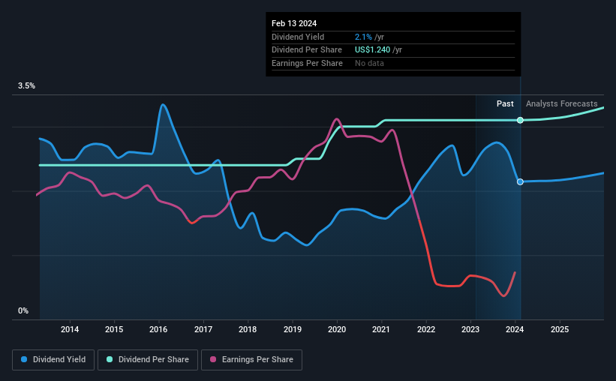Click the Dividend Yield row in tooltip

click(x=393, y=37)
